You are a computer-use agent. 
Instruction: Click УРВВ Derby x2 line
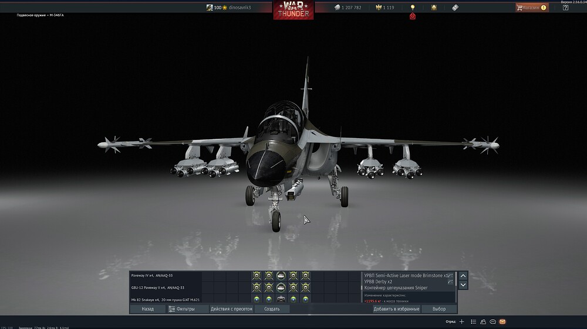click(x=378, y=282)
